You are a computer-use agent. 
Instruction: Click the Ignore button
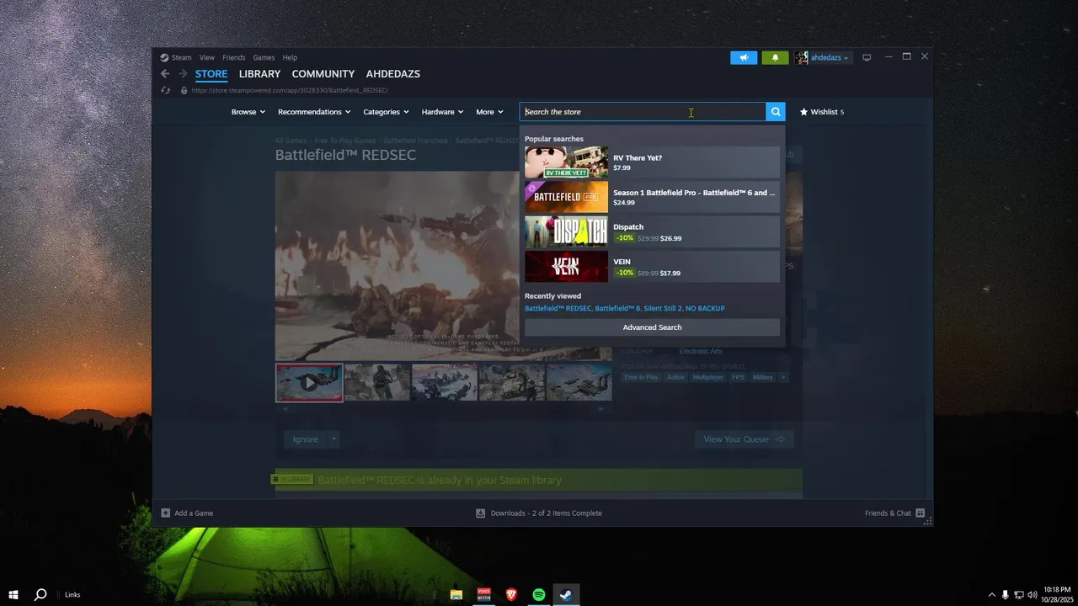click(x=305, y=439)
